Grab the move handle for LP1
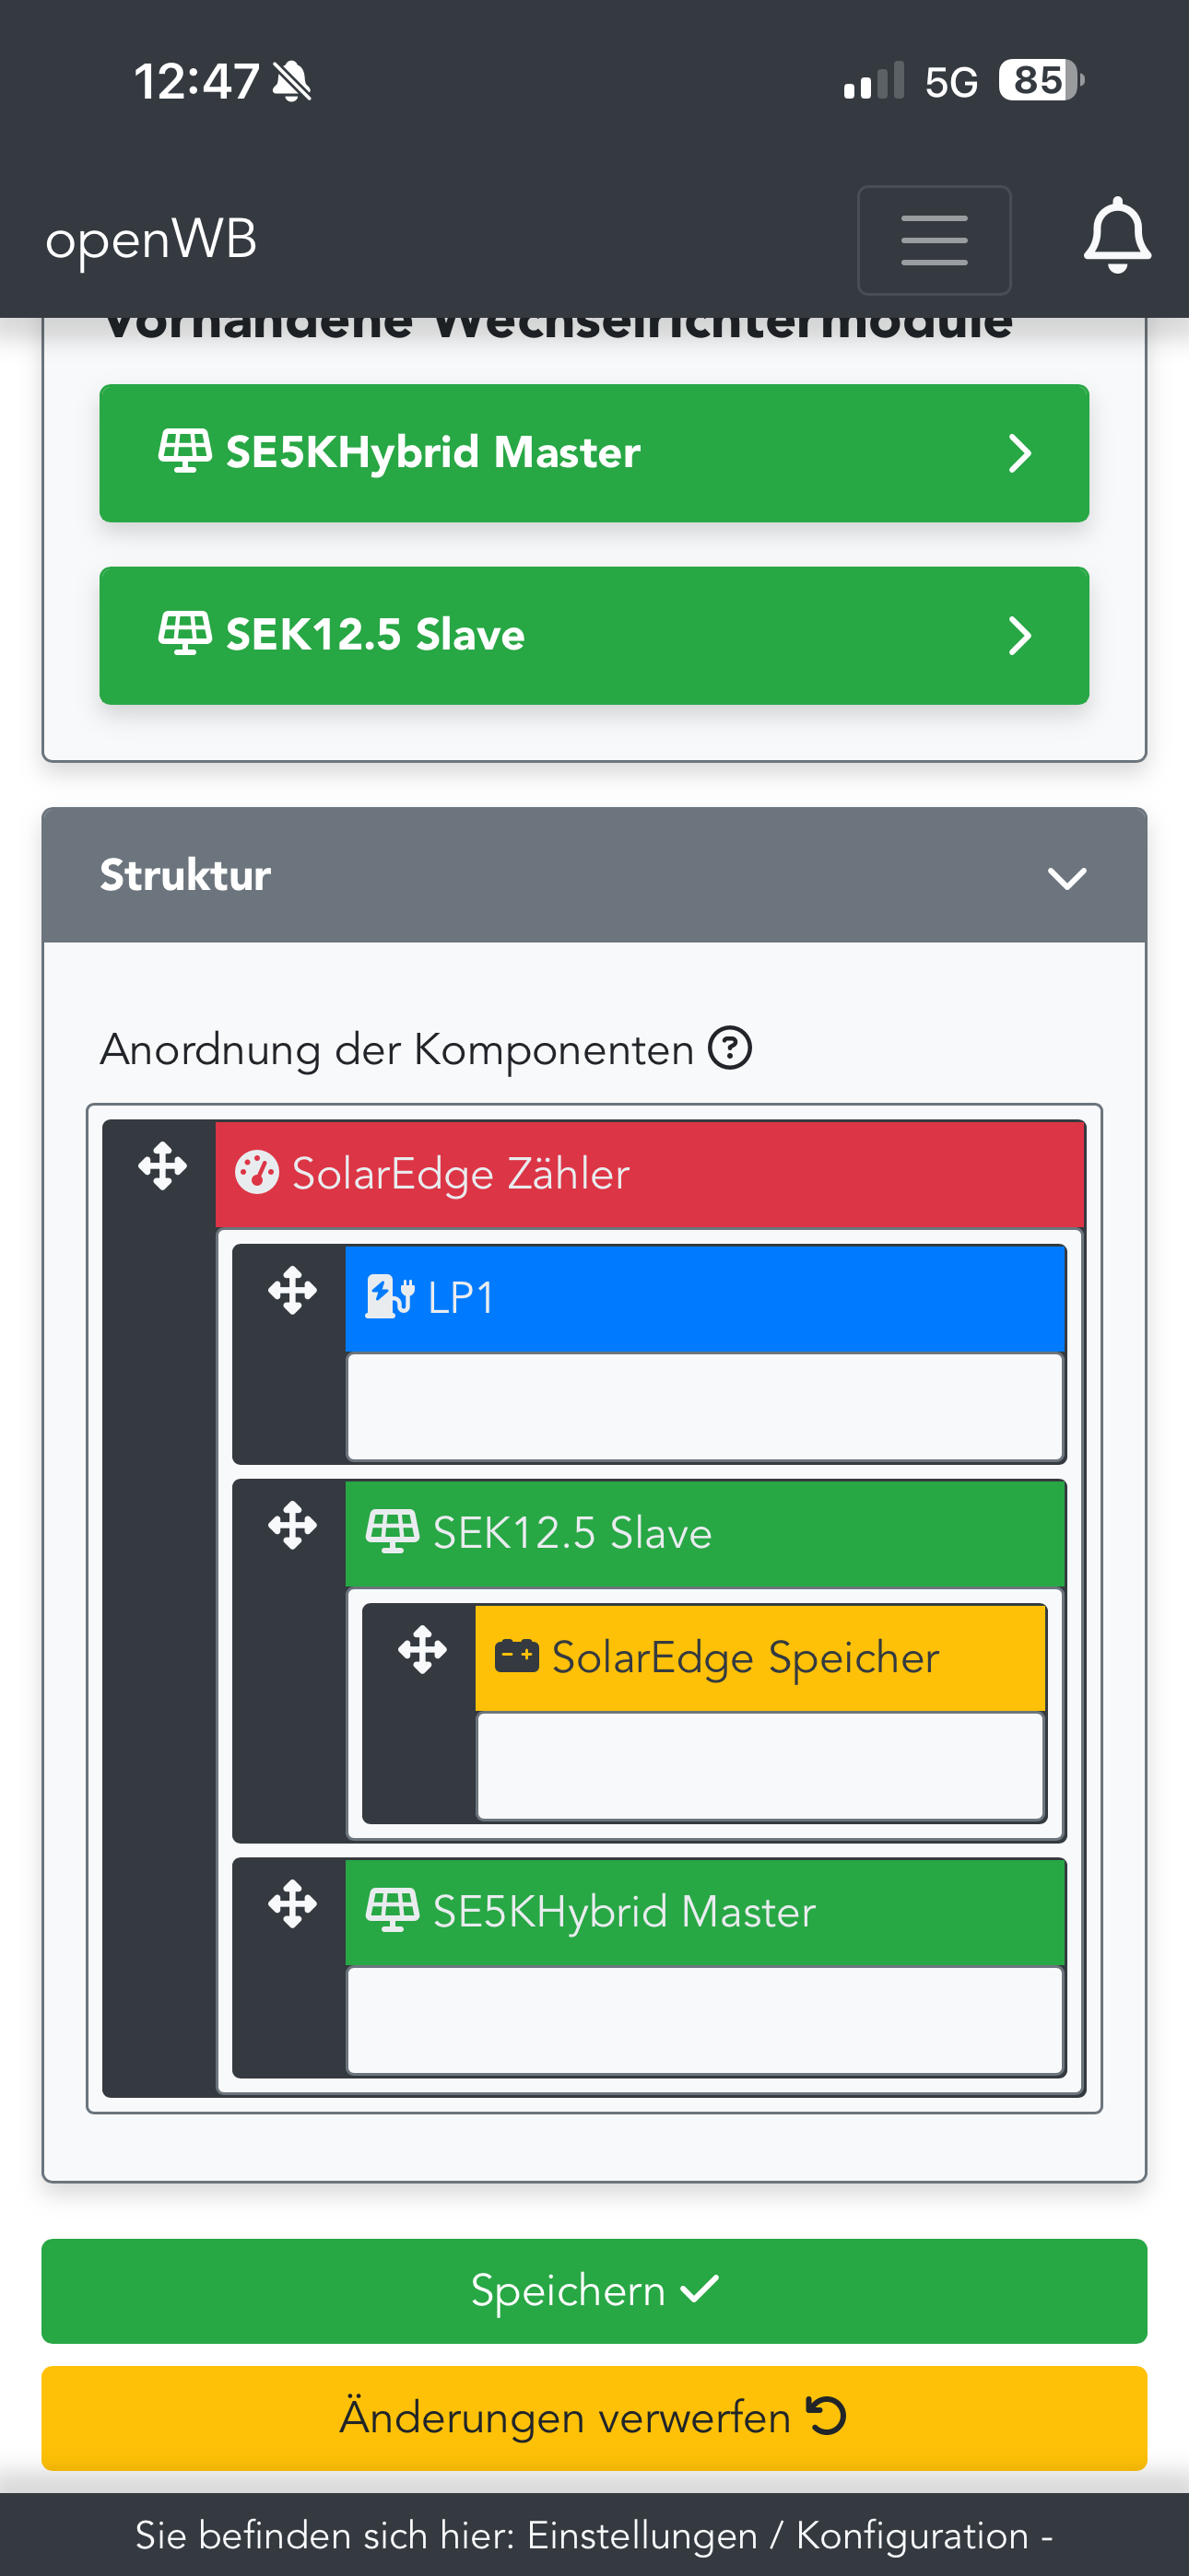1189x2576 pixels. (x=292, y=1290)
